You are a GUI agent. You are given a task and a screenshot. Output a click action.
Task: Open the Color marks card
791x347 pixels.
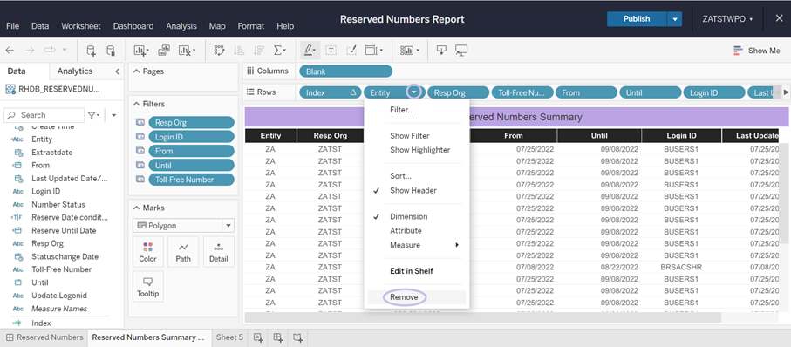[x=147, y=252]
